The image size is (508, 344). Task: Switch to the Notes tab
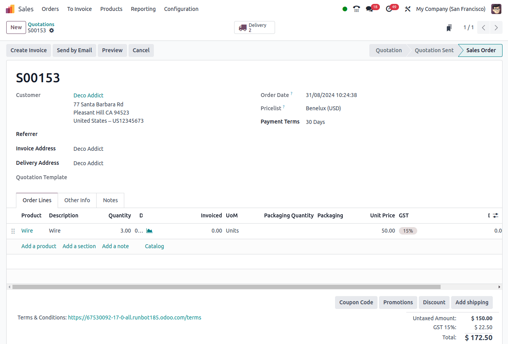[110, 200]
